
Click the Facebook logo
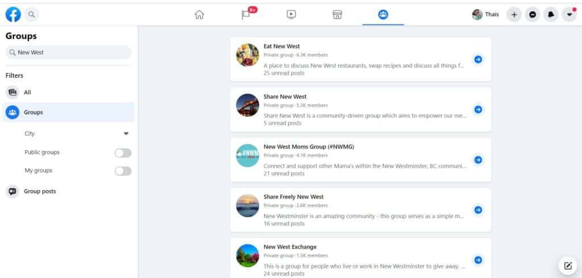pyautogui.click(x=14, y=14)
